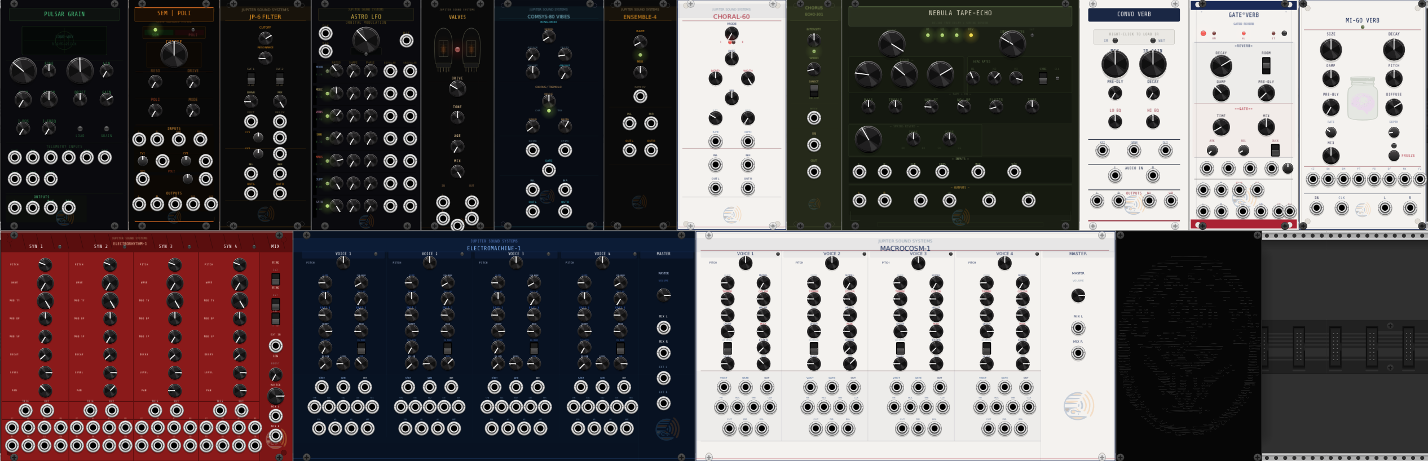The height and width of the screenshot is (461, 1428).
Task: Select SEM mode on the SEM | POLI module
Action: point(155,30)
